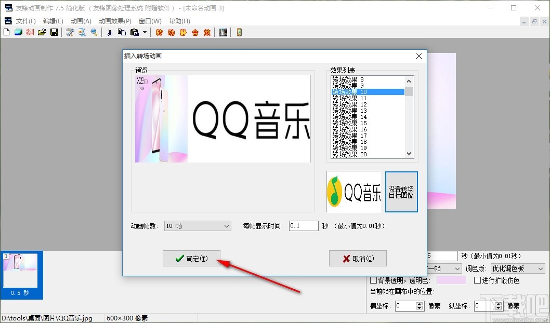The width and height of the screenshot is (550, 323).
Task: Open the 动画效果(P) menu
Action: (x=115, y=21)
